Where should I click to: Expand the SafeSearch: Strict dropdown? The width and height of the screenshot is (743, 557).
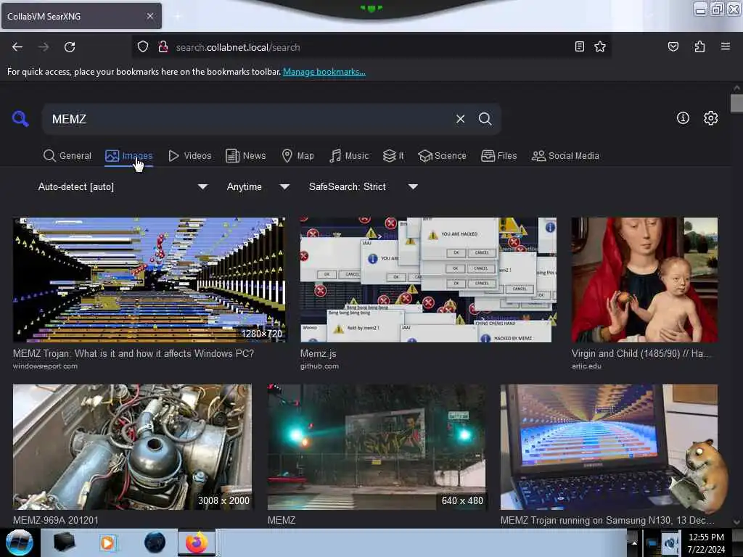[x=363, y=186]
